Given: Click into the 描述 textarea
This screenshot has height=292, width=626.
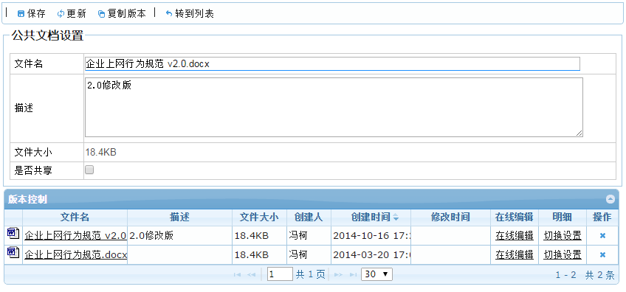Looking at the screenshot, I should [334, 108].
